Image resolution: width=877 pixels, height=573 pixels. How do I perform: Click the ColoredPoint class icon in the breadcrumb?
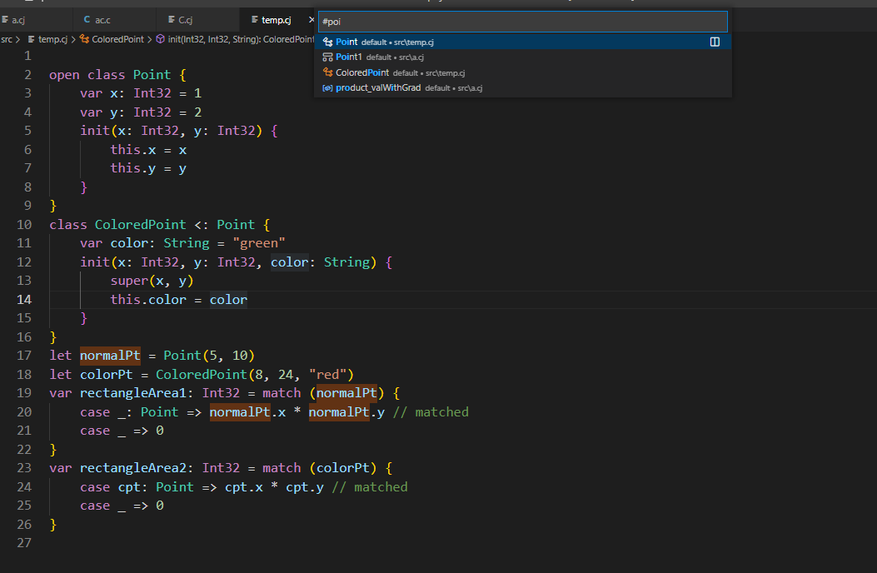tap(84, 38)
